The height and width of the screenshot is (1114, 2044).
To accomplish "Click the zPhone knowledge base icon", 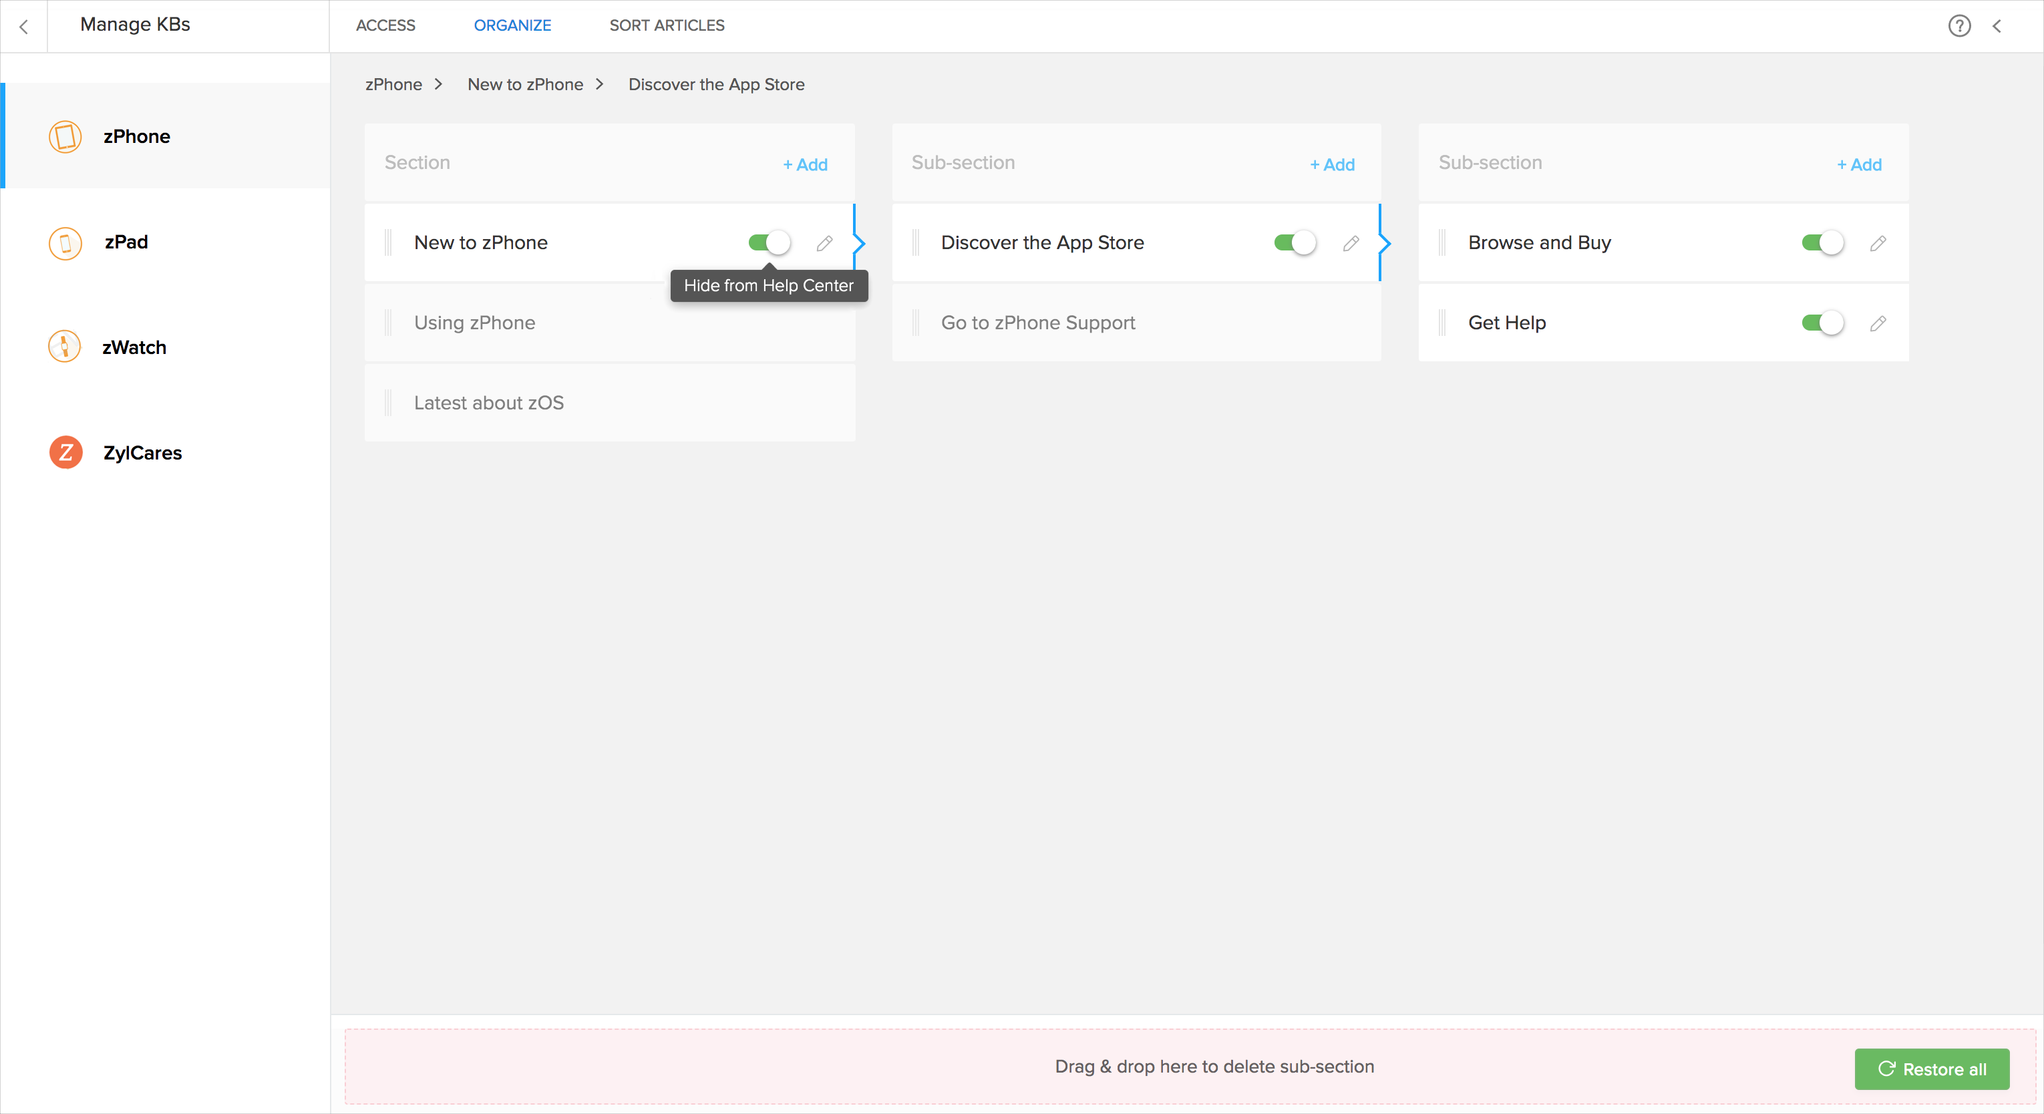I will pos(65,136).
